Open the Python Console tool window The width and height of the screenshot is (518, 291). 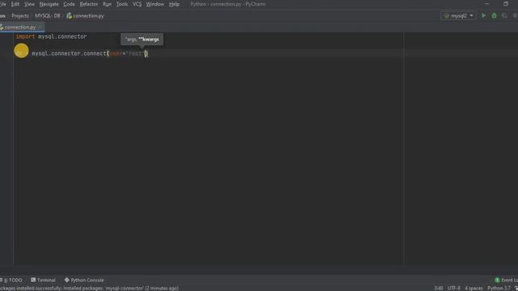84,280
